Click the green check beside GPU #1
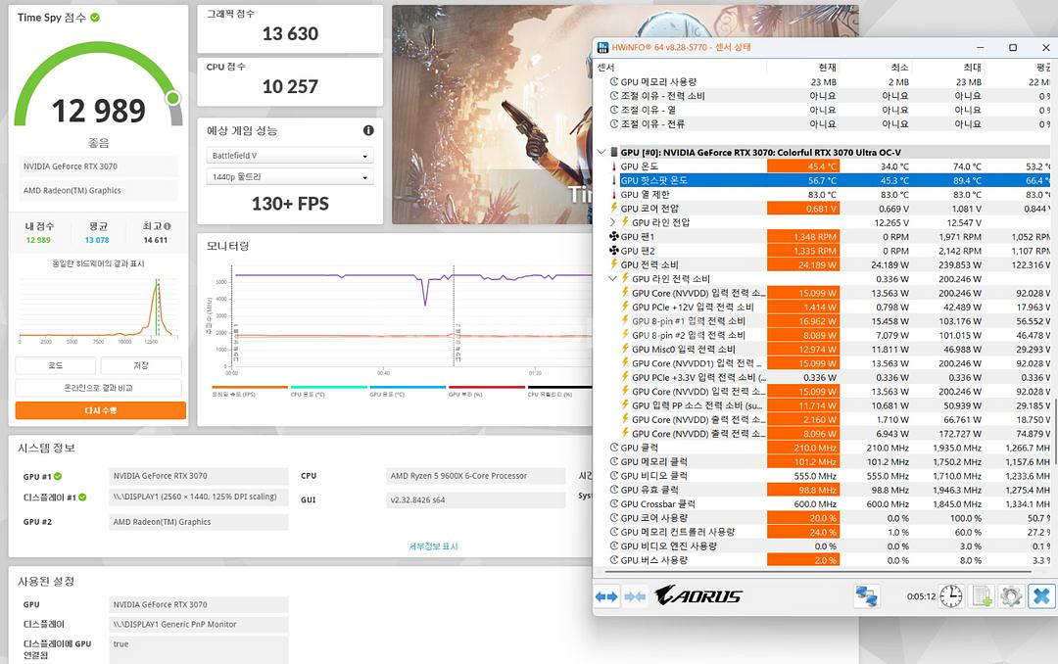The width and height of the screenshot is (1058, 664). (x=58, y=476)
